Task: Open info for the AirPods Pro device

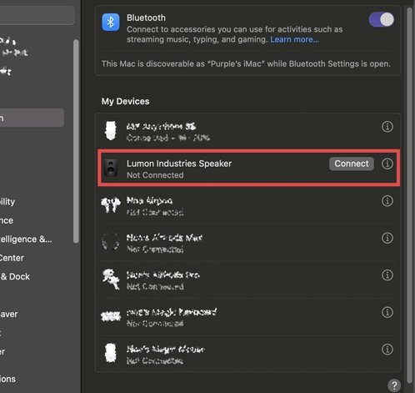Action: click(387, 275)
